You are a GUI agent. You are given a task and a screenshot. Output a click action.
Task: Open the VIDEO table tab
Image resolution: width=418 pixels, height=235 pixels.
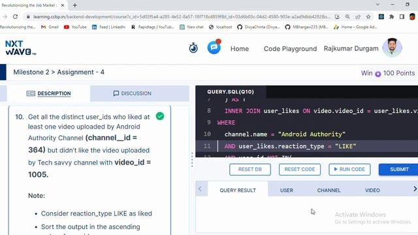pyautogui.click(x=372, y=190)
